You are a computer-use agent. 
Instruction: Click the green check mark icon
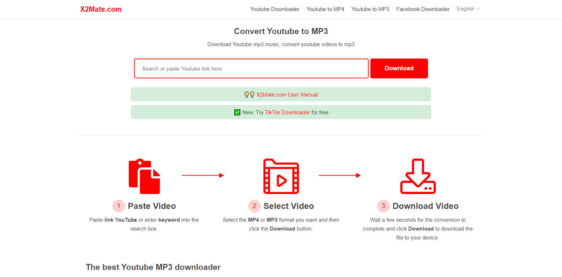coord(237,112)
